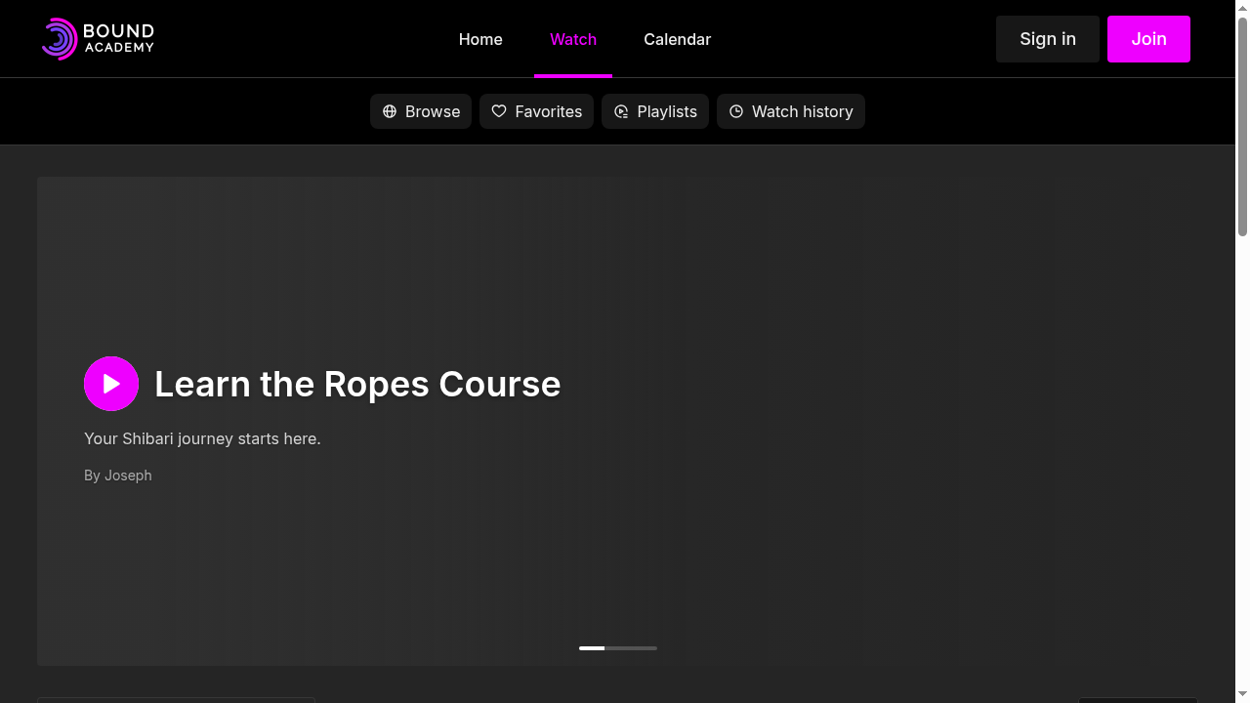
Task: Open the Learn the Ropes Course title
Action: pos(357,384)
